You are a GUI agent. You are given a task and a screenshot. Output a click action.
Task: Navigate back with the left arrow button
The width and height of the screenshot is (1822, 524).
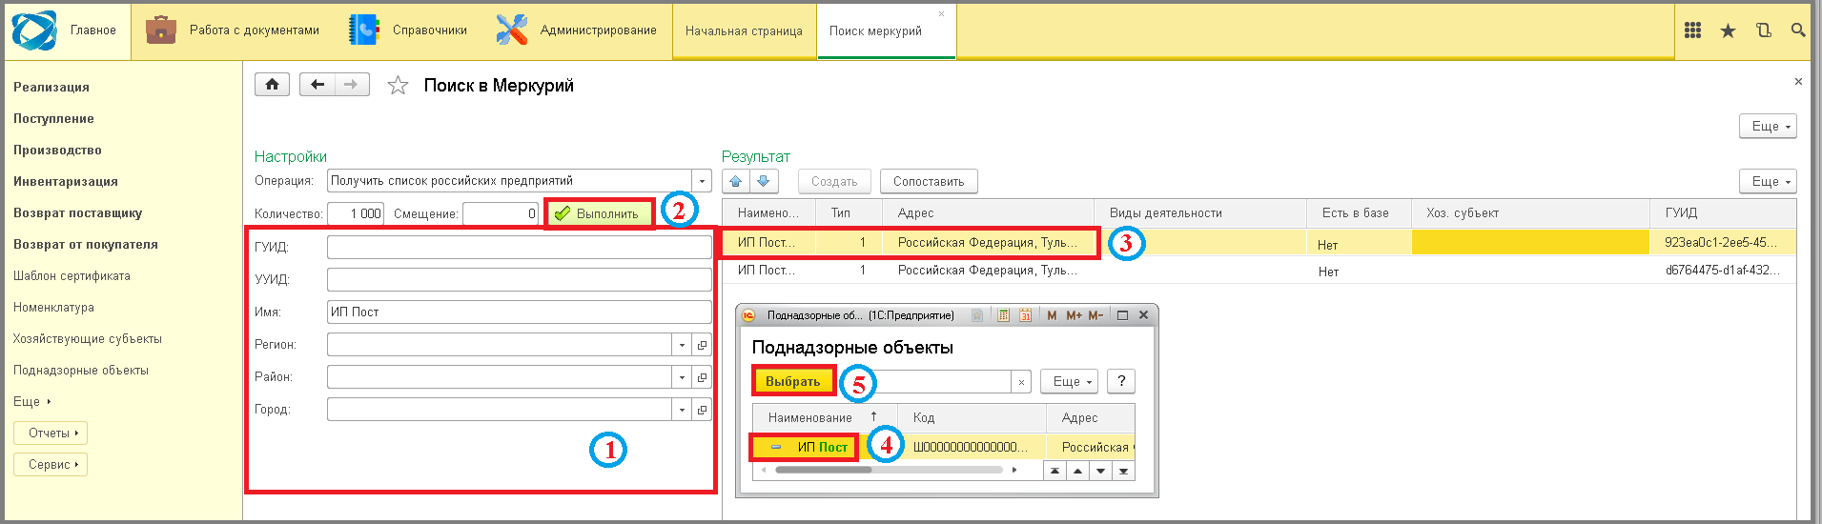(x=317, y=85)
